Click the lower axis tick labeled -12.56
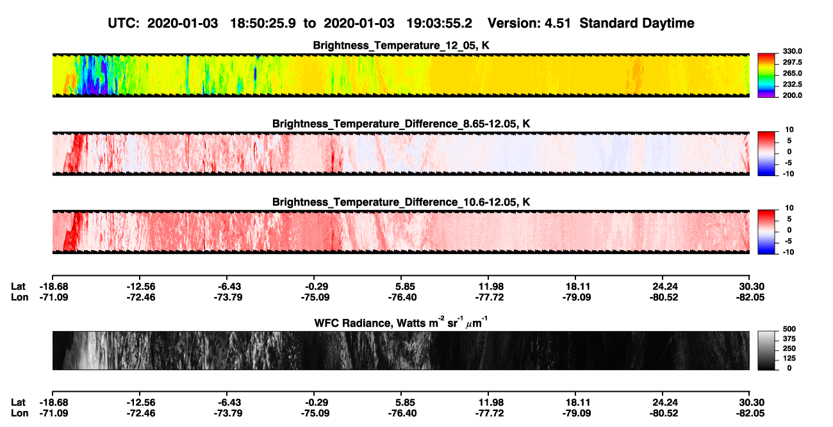833x427 pixels. pyautogui.click(x=141, y=403)
